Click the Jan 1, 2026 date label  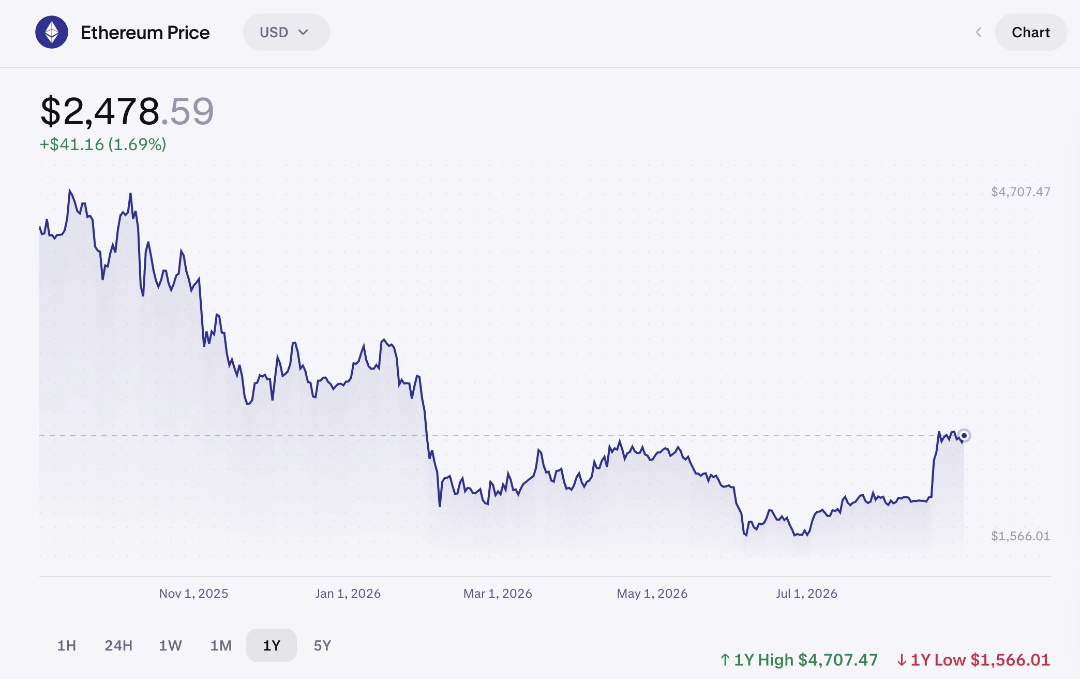coord(348,594)
